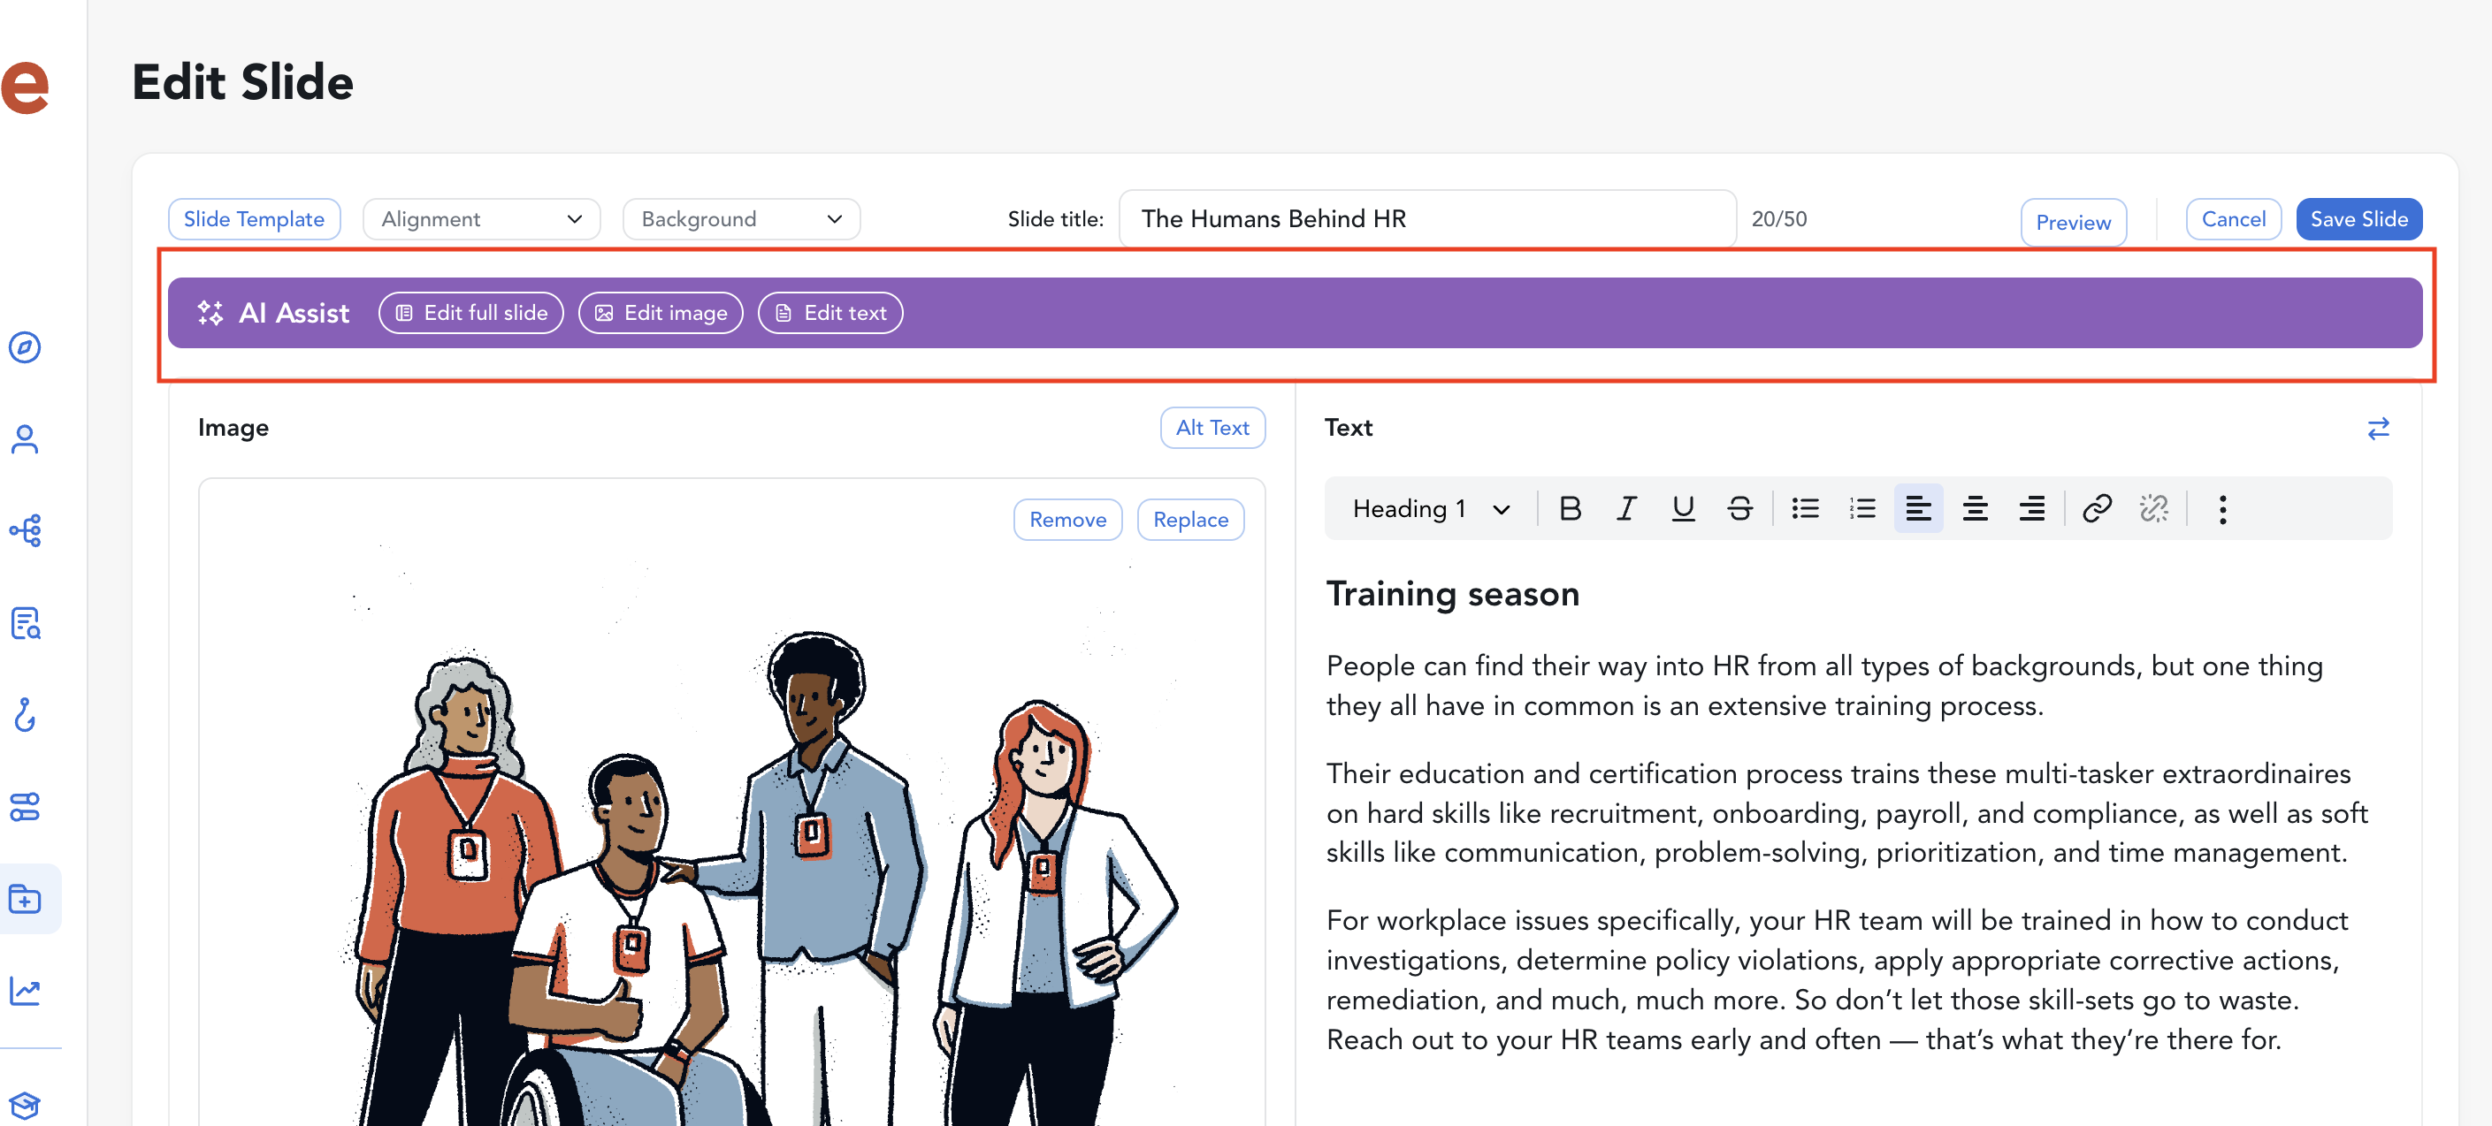Toggle underline formatting
Screen dimensions: 2492x1126
[1683, 508]
